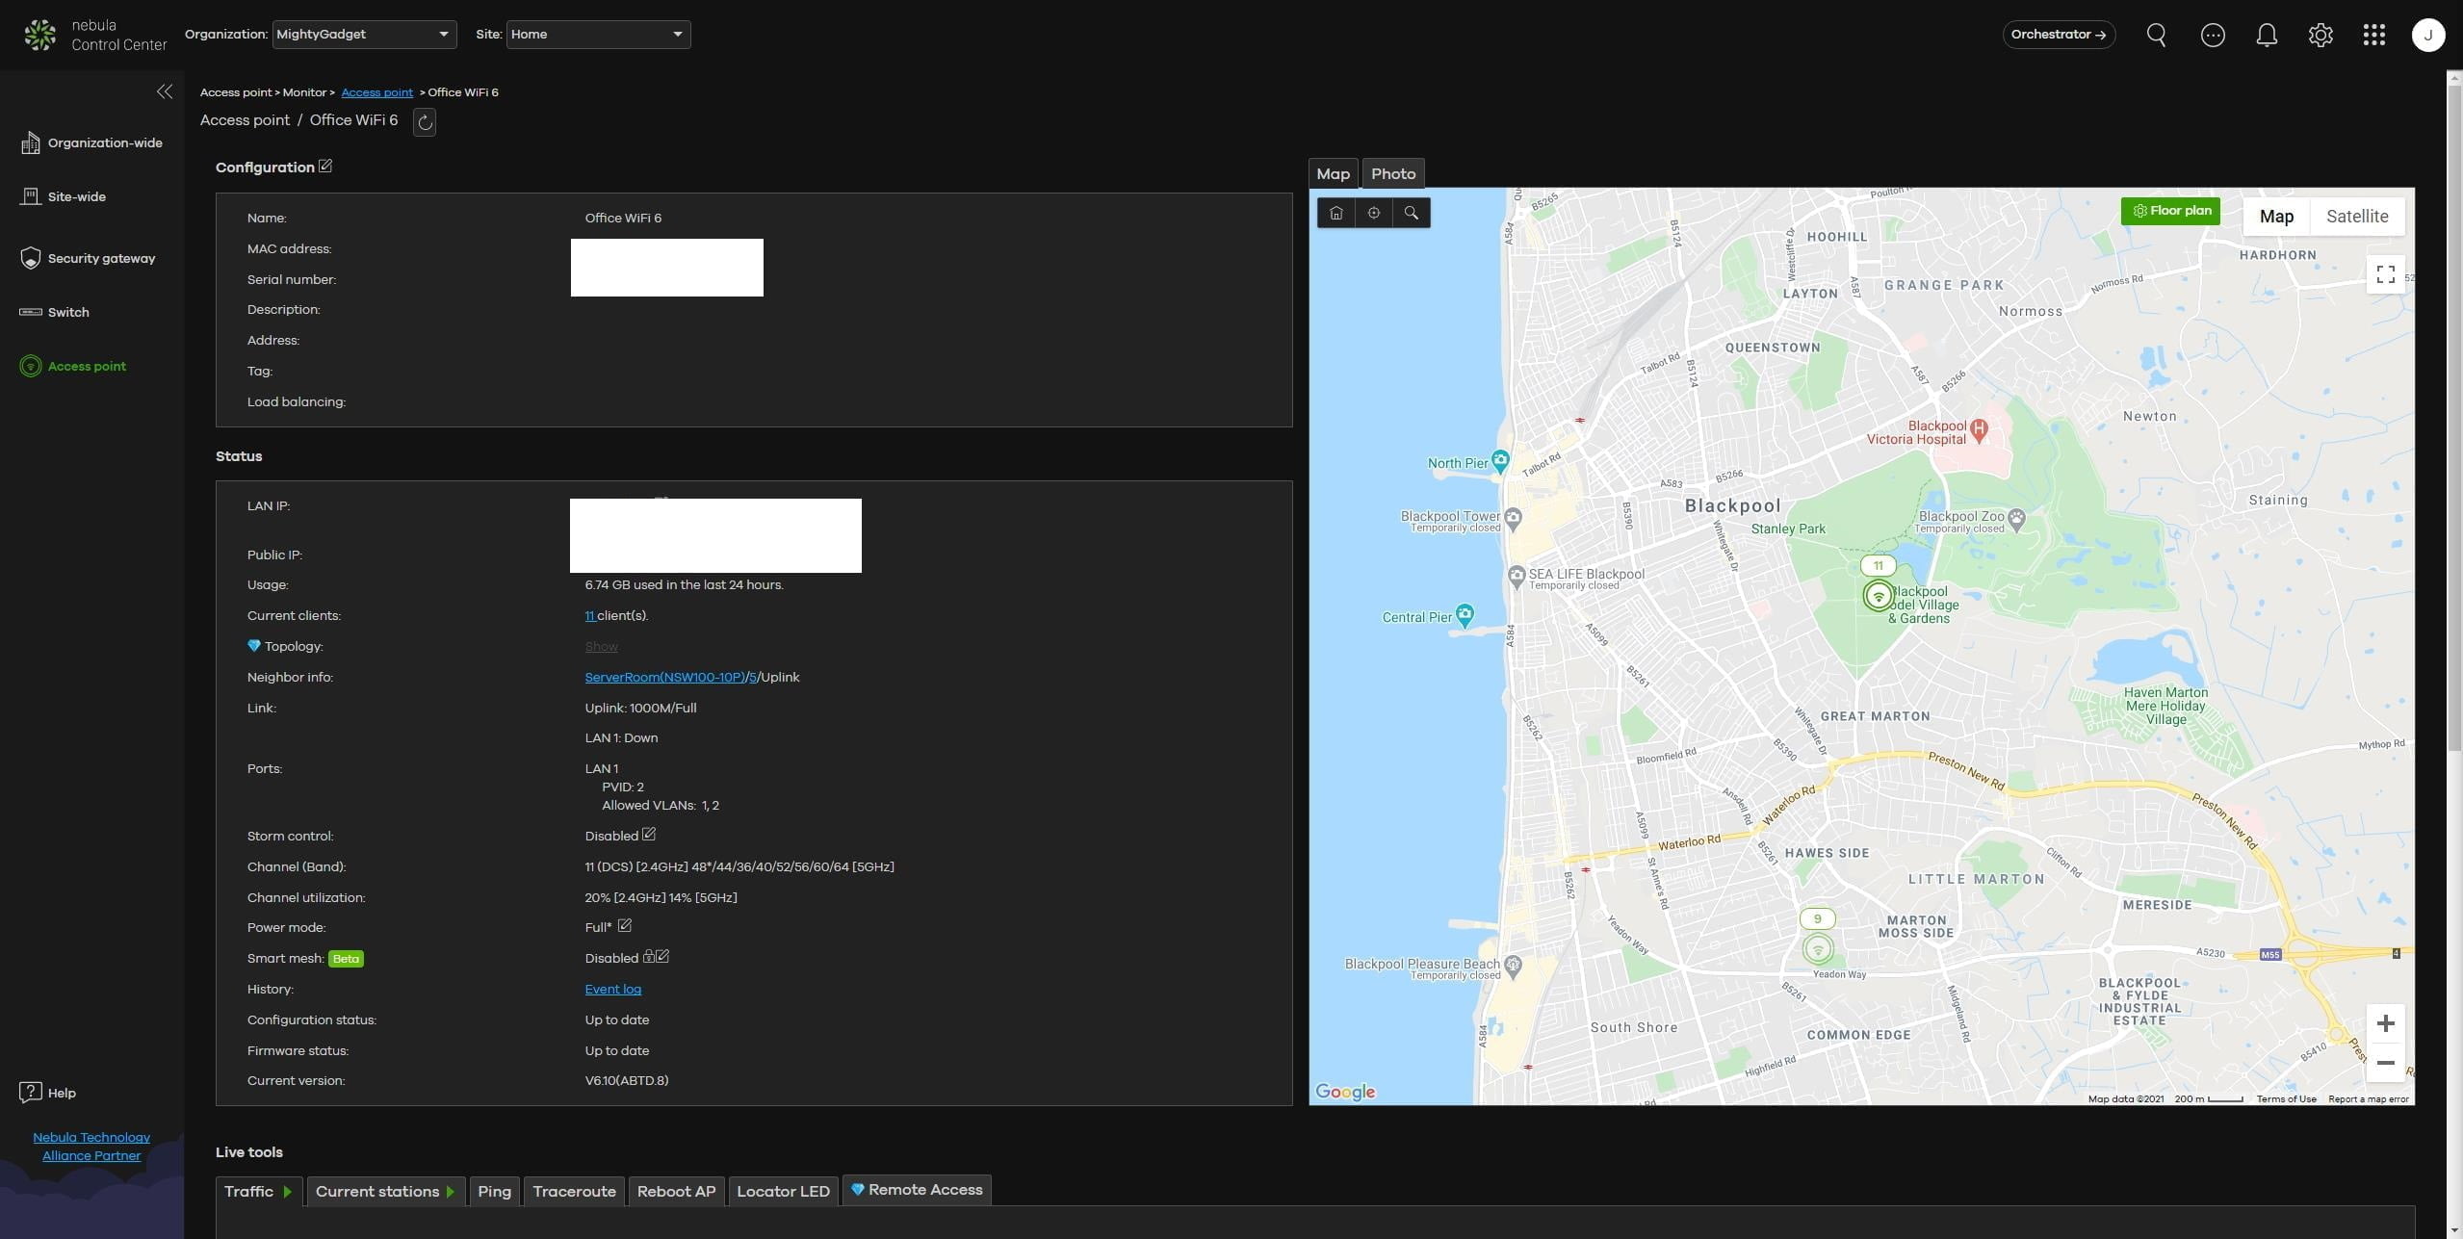The image size is (2463, 1239).
Task: Click the map search magnifier icon
Action: (1411, 213)
